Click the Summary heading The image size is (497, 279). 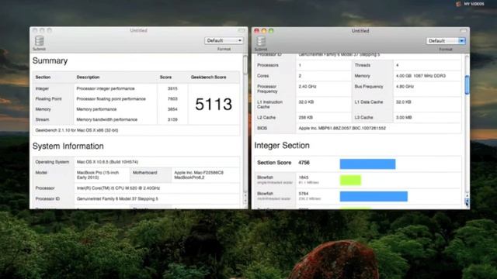coord(50,60)
